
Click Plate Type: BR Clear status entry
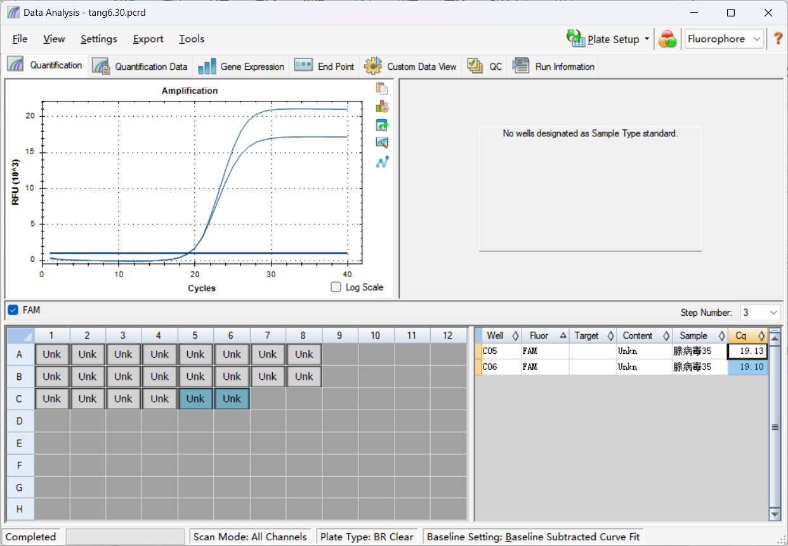367,536
